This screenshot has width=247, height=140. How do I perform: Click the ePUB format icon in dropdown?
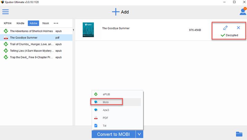click(96, 94)
